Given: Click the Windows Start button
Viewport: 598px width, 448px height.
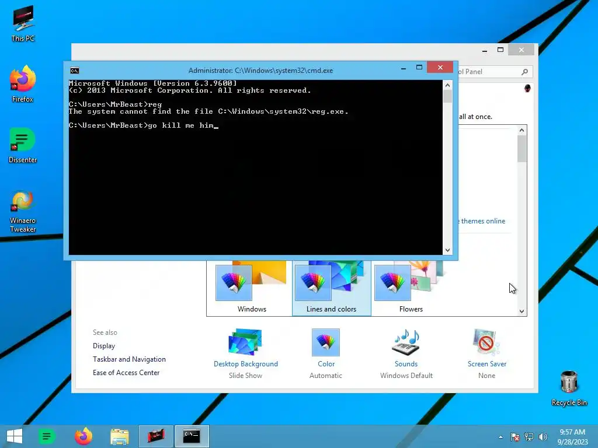Looking at the screenshot, I should tap(15, 436).
